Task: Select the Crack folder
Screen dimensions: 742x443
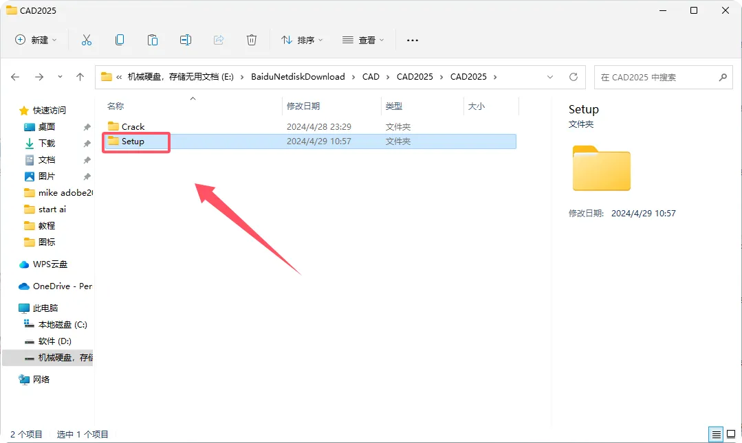Action: click(x=133, y=126)
